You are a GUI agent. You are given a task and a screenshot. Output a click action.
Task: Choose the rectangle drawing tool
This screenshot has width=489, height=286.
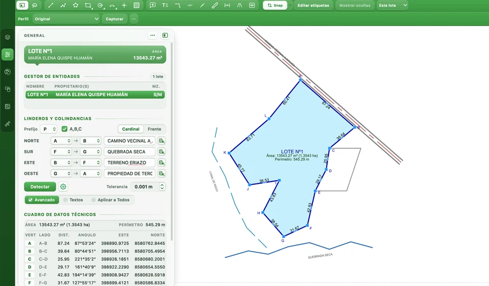click(88, 5)
